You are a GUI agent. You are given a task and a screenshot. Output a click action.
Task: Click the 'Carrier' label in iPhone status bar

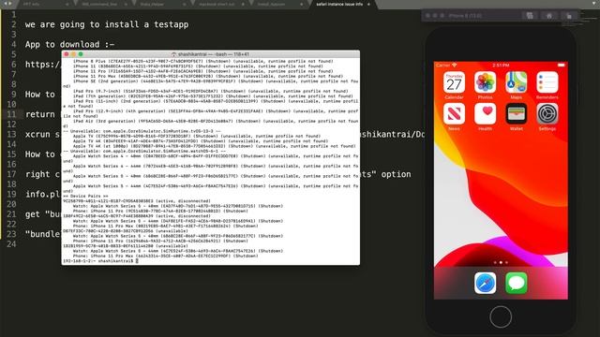tap(443, 66)
